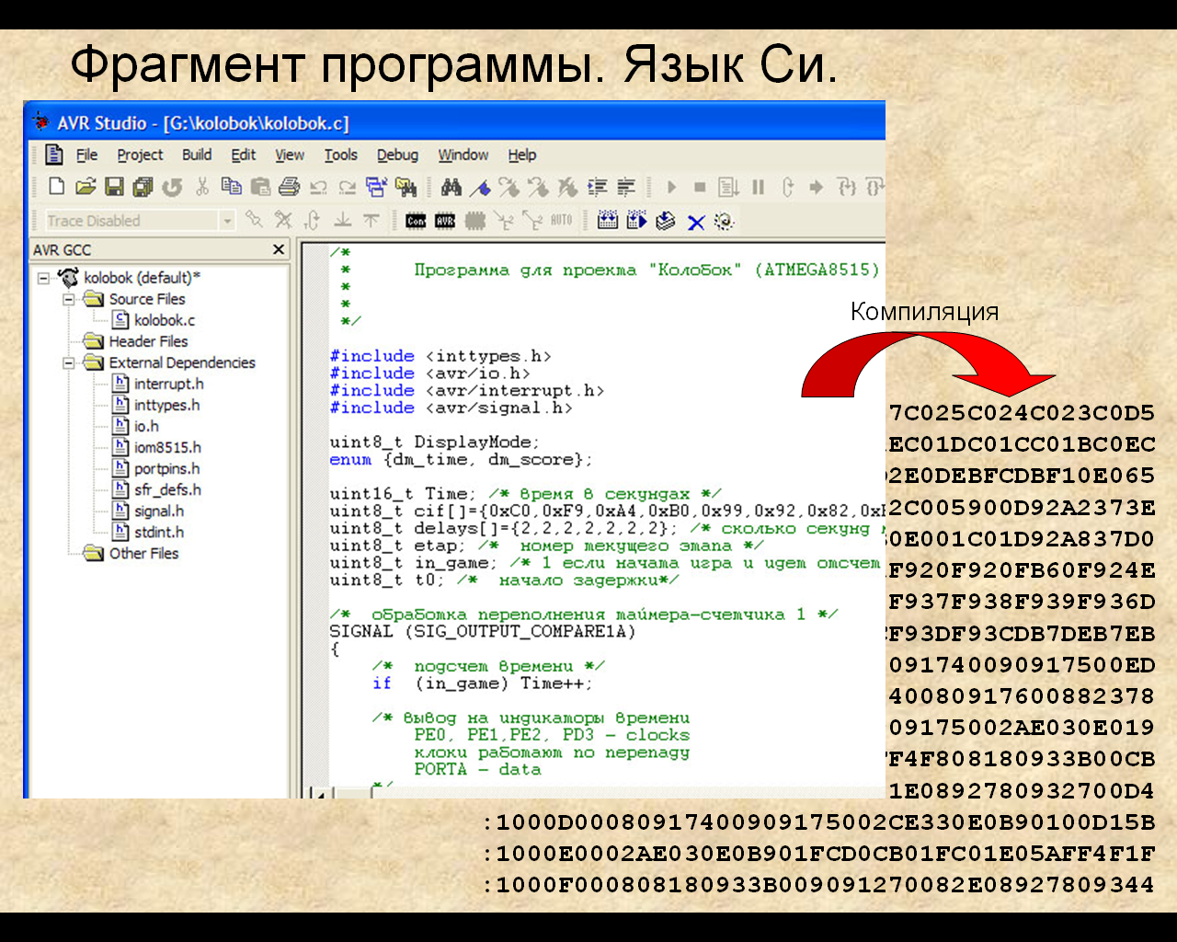Start debugging with the Run play icon

[x=671, y=187]
